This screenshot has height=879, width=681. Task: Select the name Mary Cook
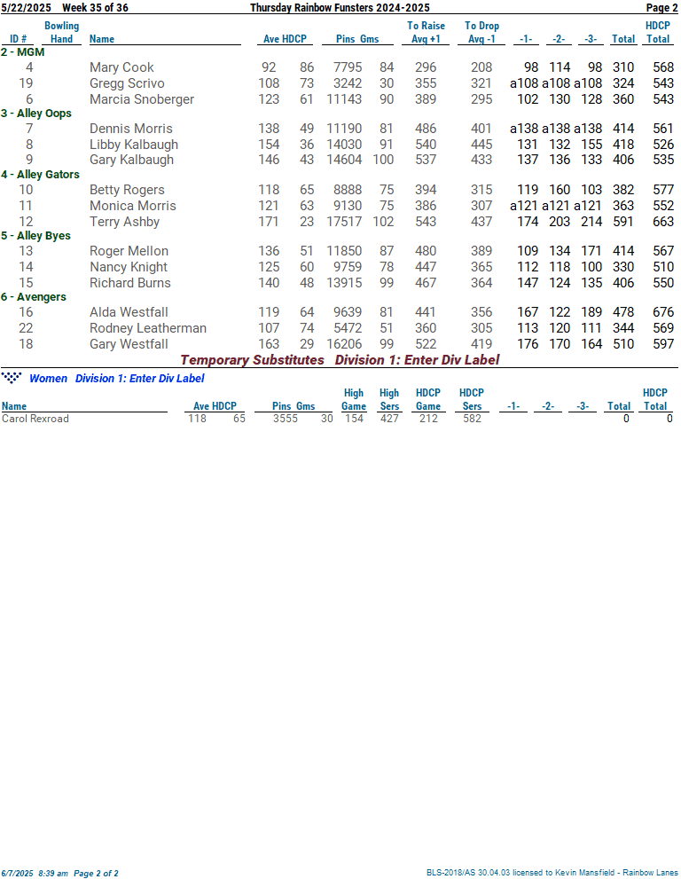click(x=121, y=67)
